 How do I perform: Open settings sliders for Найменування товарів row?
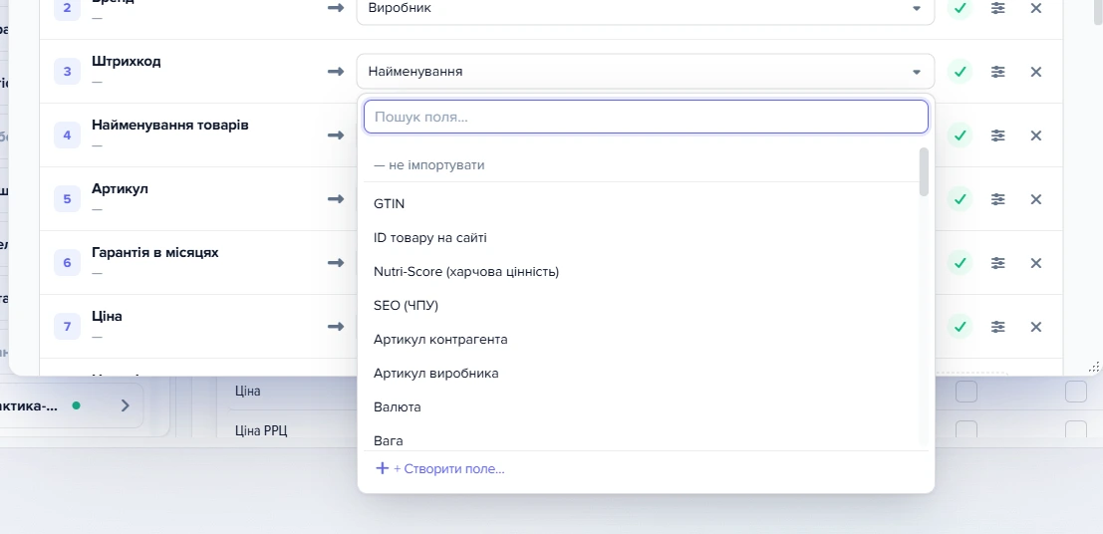click(998, 135)
